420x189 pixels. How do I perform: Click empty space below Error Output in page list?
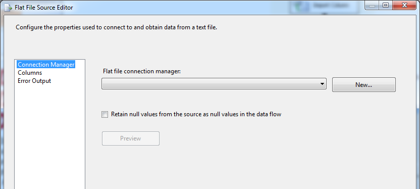pyautogui.click(x=49, y=134)
